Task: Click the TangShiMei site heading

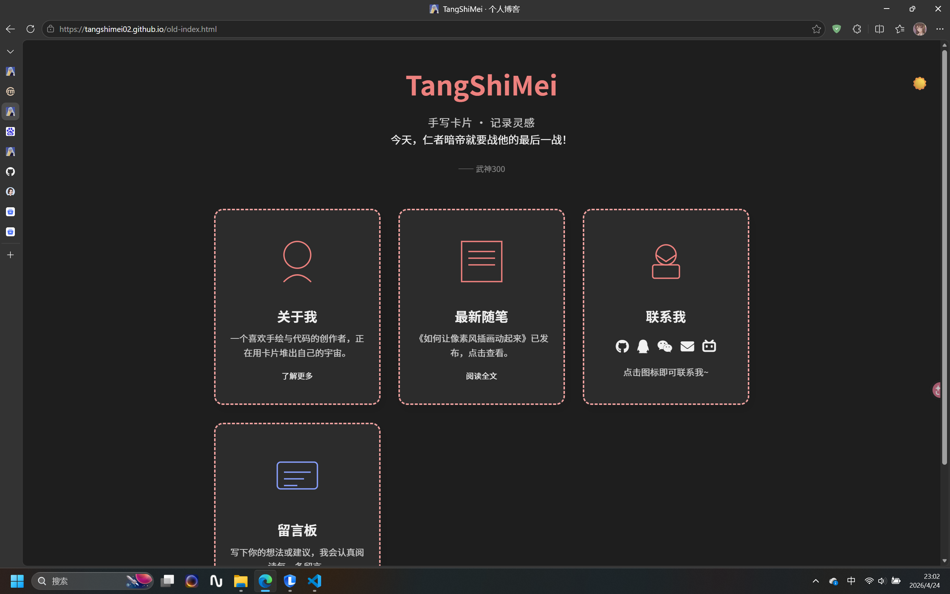Action: coord(481,86)
